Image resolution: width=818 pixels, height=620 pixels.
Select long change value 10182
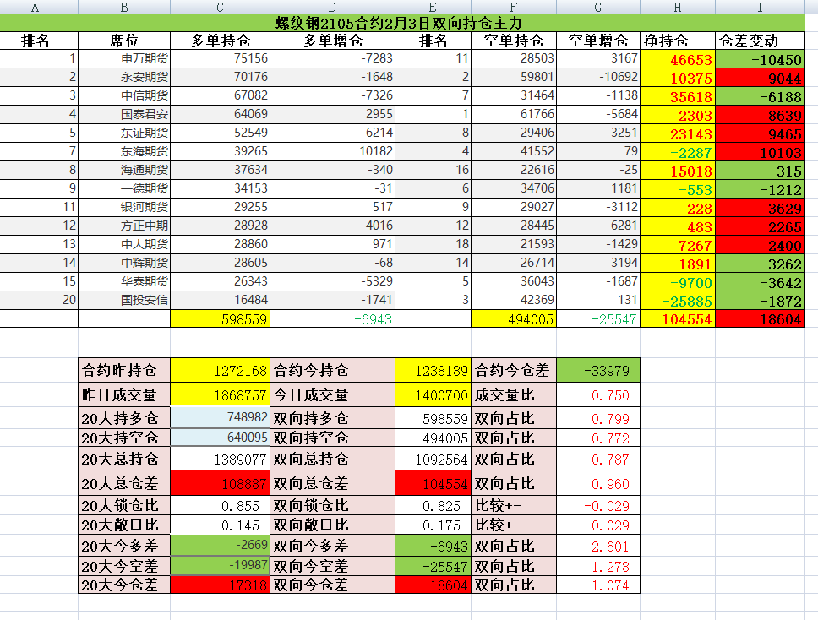pos(332,152)
